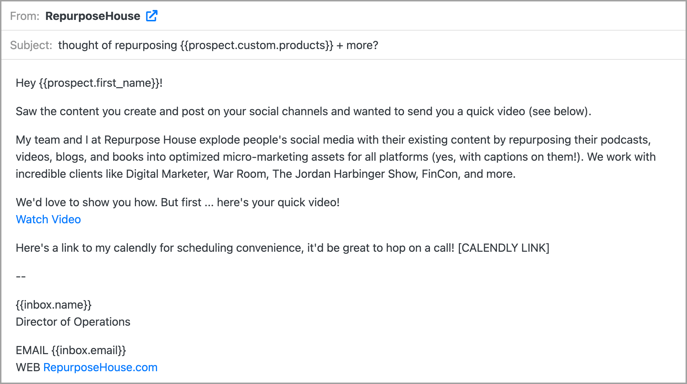Image resolution: width=687 pixels, height=384 pixels.
Task: Click the [CALENDLY LINK] placeholder text
Action: [x=503, y=248]
